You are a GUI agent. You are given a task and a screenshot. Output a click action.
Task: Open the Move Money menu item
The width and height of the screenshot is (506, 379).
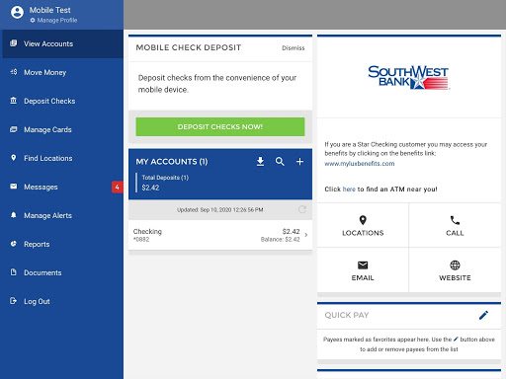coord(63,72)
